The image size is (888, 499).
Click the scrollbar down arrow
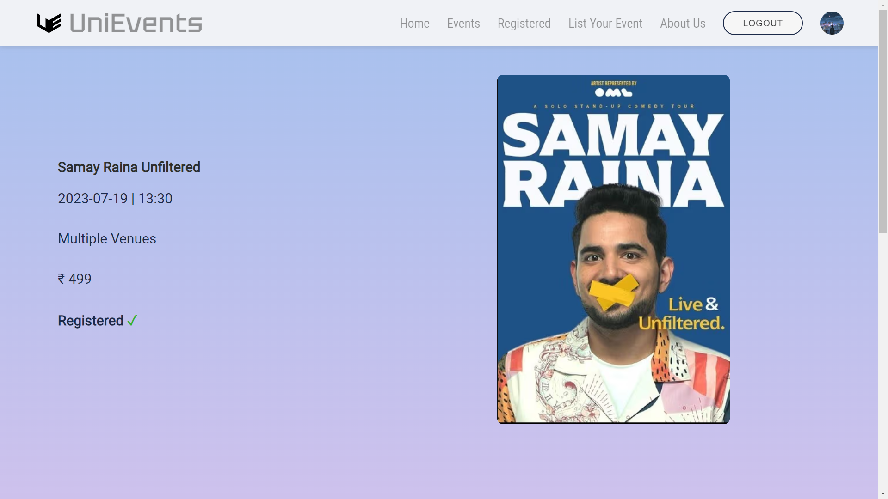coord(883,494)
